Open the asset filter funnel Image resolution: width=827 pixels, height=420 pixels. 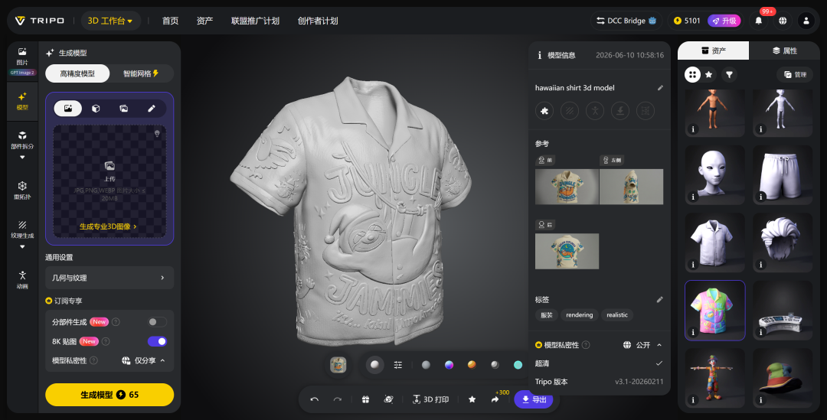[729, 74]
